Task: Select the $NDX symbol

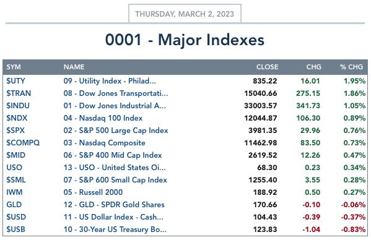Action: 17,118
